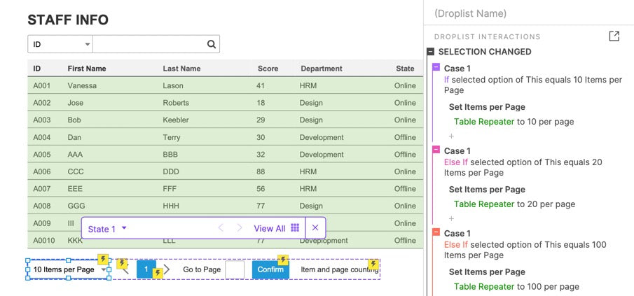Select the red Else If condition
Viewport: 634px width, 296px height.
tap(525, 250)
